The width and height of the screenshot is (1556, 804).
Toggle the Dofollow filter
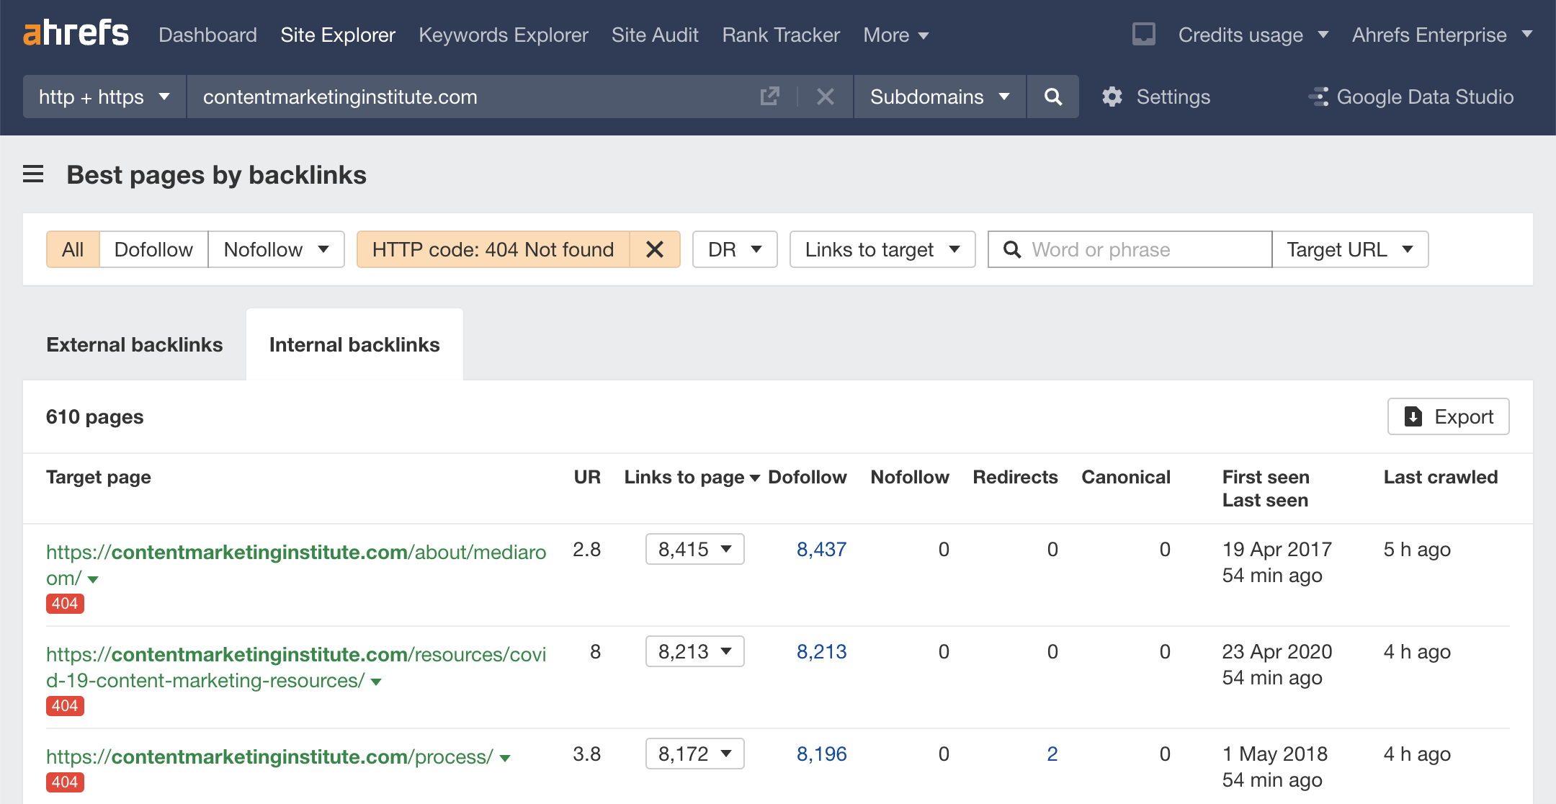[x=153, y=249]
